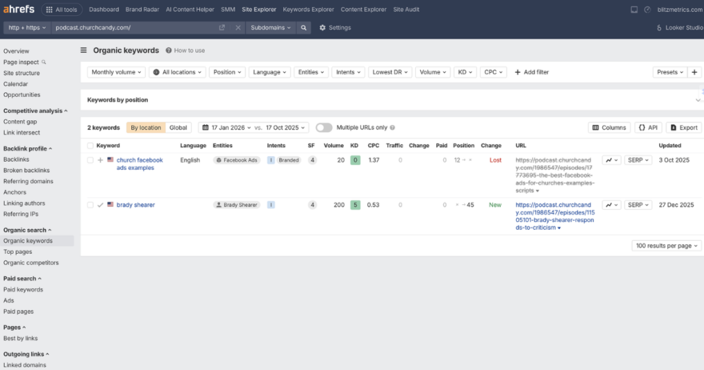Open the All tools grid menu
704x370 pixels.
click(x=61, y=10)
